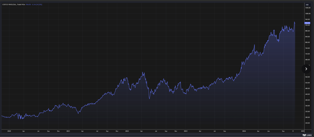Image resolution: width=314 pixels, height=137 pixels.
Task: Select the 2023 marker on time axis
Action: pos(186,132)
